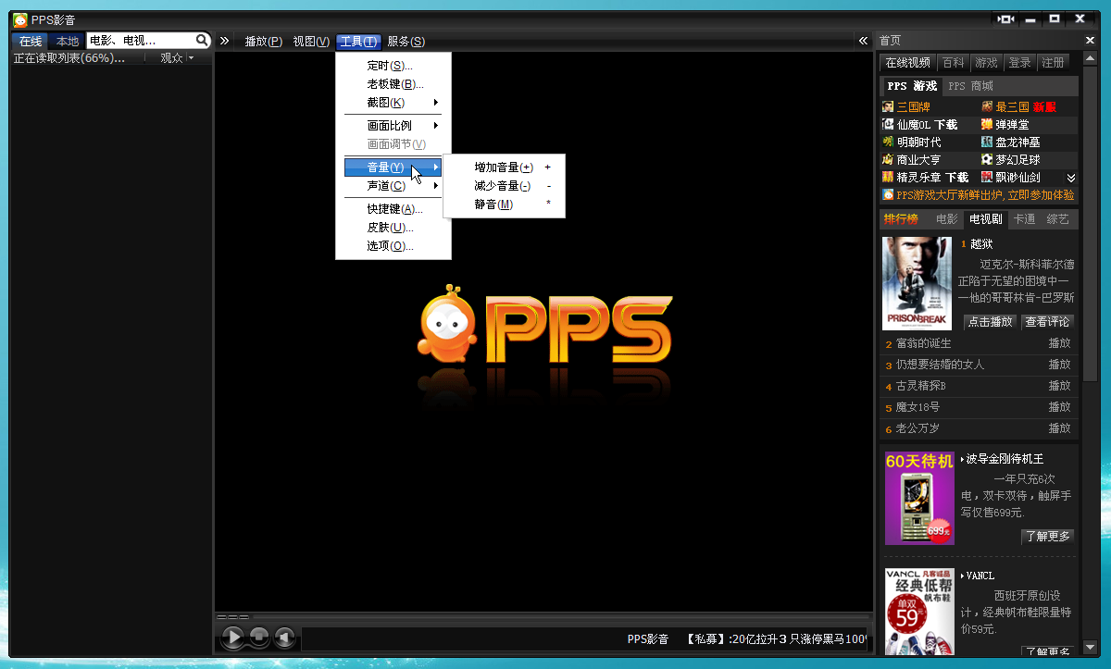Screen dimensions: 1111x669
Task: Switch to the 电影 ranking tab
Action: coord(946,219)
